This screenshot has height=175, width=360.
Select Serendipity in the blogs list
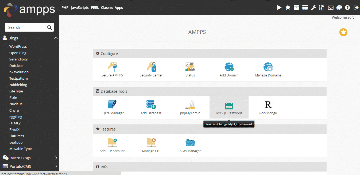click(18, 59)
